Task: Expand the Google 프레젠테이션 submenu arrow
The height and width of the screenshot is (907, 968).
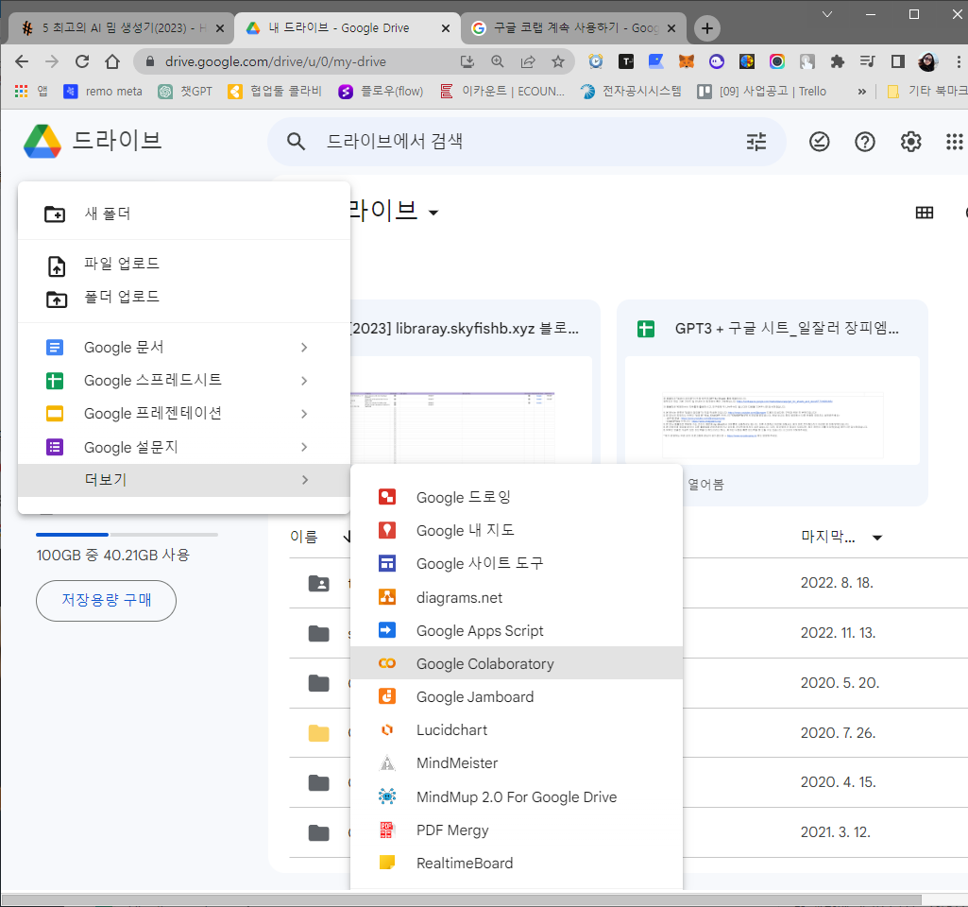Action: [x=304, y=414]
